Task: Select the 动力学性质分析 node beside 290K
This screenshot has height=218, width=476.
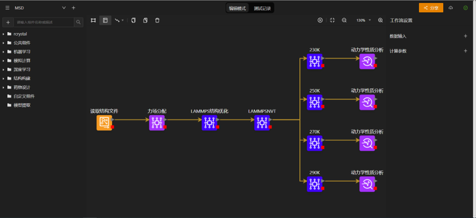Action: 367,184
